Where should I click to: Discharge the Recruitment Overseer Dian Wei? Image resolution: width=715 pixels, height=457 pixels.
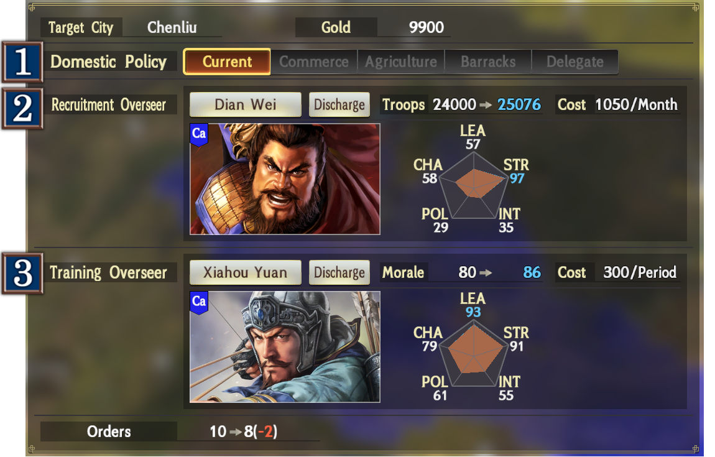click(x=339, y=104)
